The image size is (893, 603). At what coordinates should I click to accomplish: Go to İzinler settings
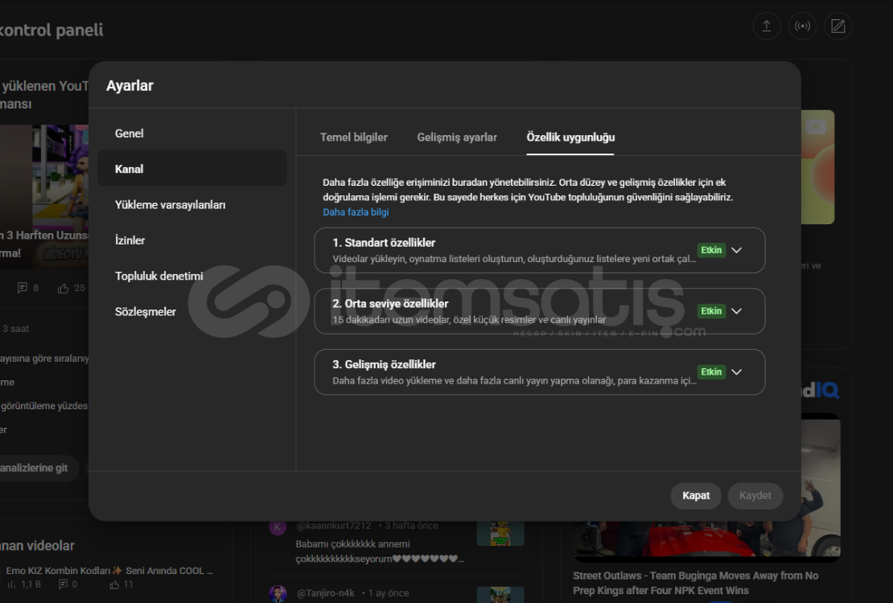(x=130, y=240)
